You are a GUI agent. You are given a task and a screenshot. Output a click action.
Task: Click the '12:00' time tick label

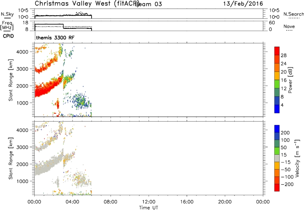149,202
